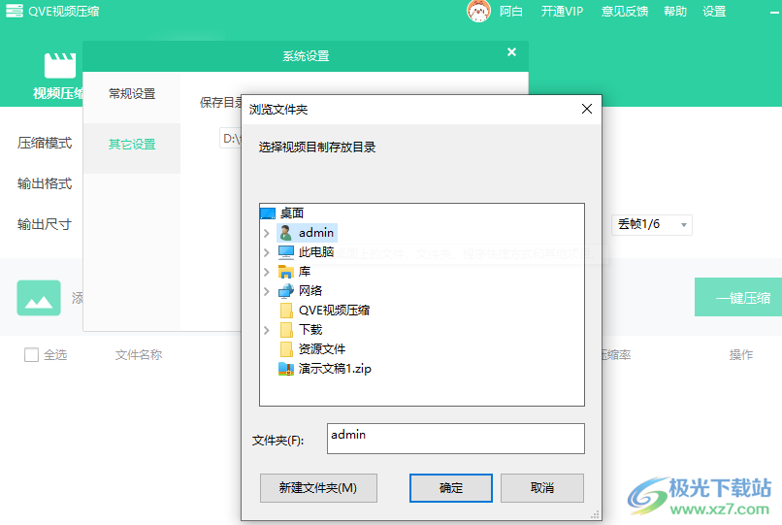Select the 视频压缩 clapperboard icon
Screen dimensions: 782x525
(60, 65)
